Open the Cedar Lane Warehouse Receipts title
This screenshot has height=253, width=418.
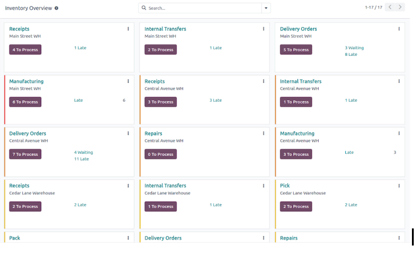[19, 186]
